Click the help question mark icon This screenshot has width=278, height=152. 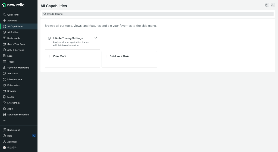267,5
